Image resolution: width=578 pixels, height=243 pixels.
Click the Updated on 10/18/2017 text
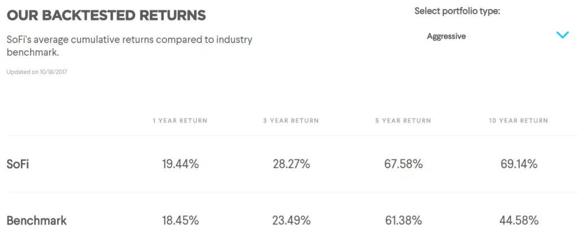[x=37, y=72]
